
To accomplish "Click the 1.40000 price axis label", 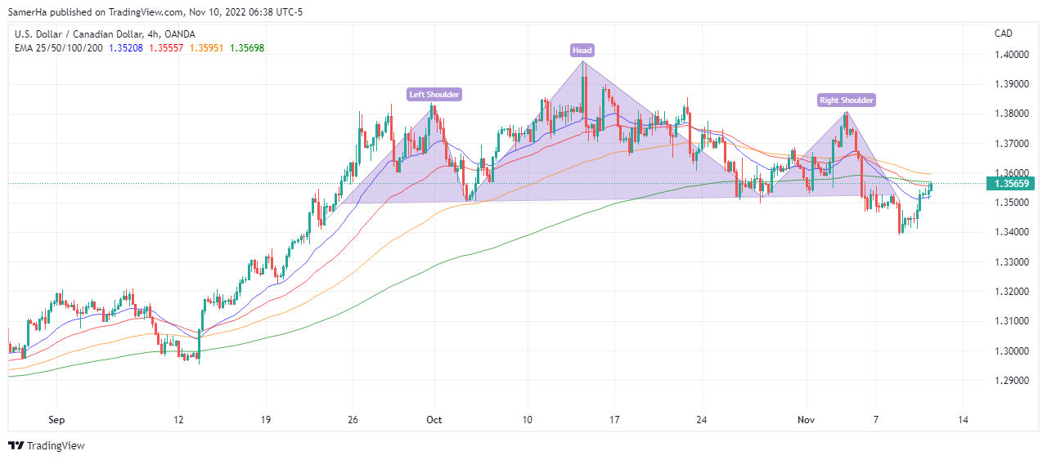I will [1011, 55].
